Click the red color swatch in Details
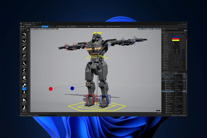The height and width of the screenshot is (138, 207). 176,39
